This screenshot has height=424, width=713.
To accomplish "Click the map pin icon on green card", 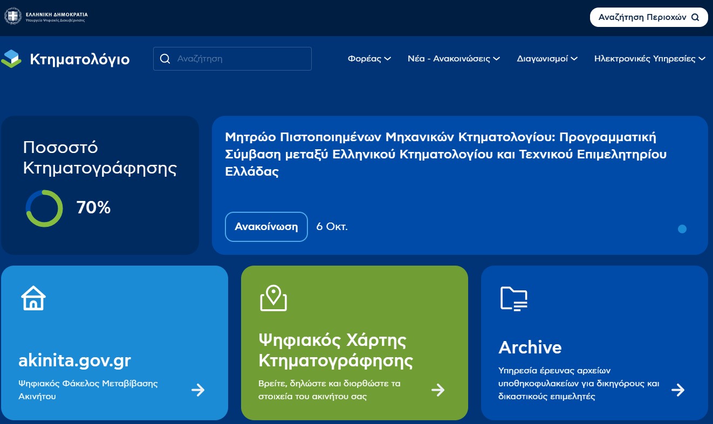I will [273, 298].
